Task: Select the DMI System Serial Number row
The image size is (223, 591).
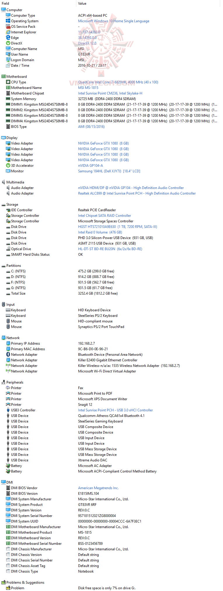Action: (111, 516)
